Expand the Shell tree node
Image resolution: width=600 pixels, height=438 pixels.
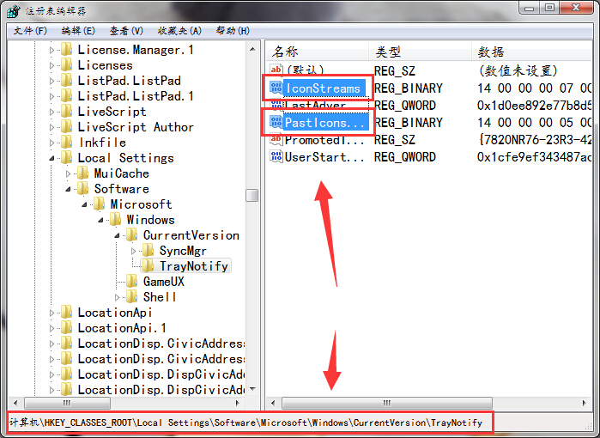tap(118, 297)
